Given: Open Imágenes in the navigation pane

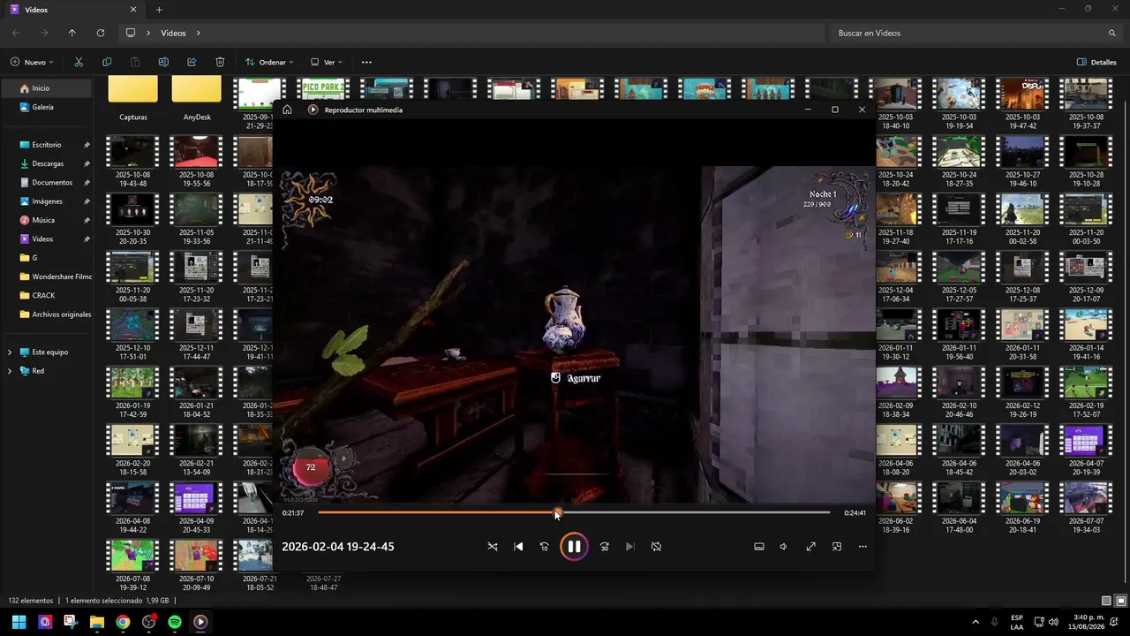Looking at the screenshot, I should [47, 201].
